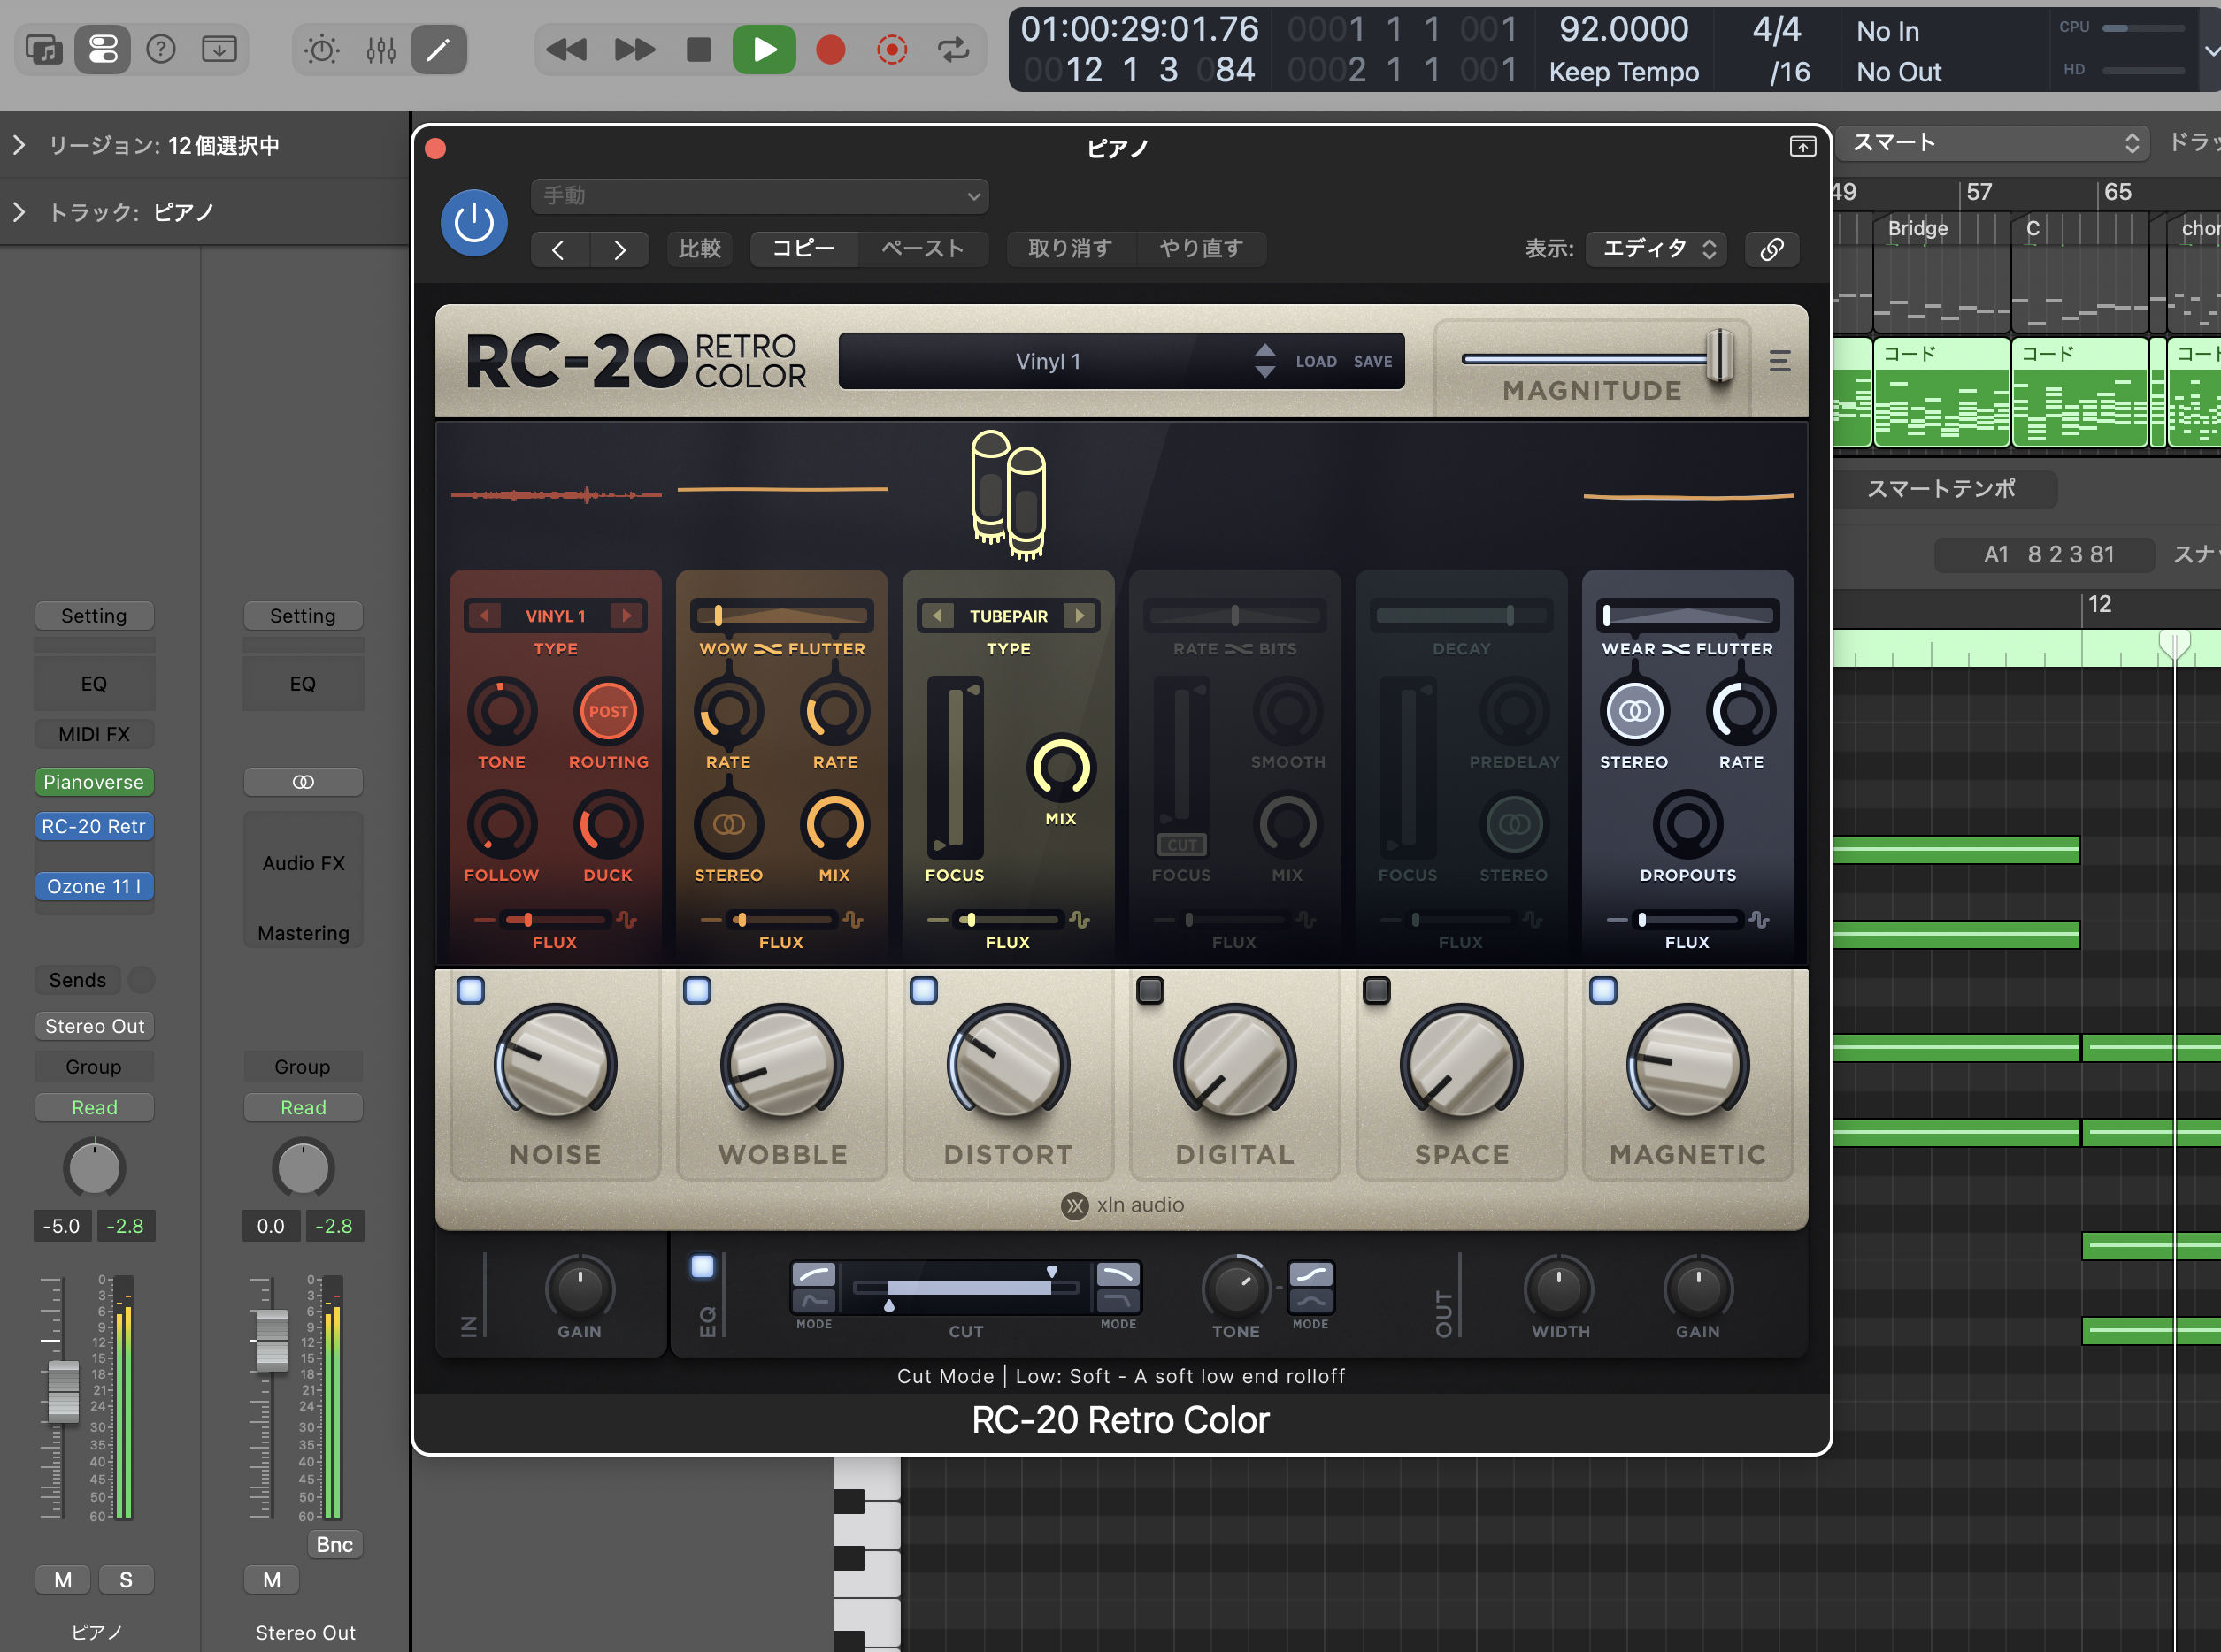Open the Library icon in the toolbar
The width and height of the screenshot is (2221, 1652).
(44, 49)
